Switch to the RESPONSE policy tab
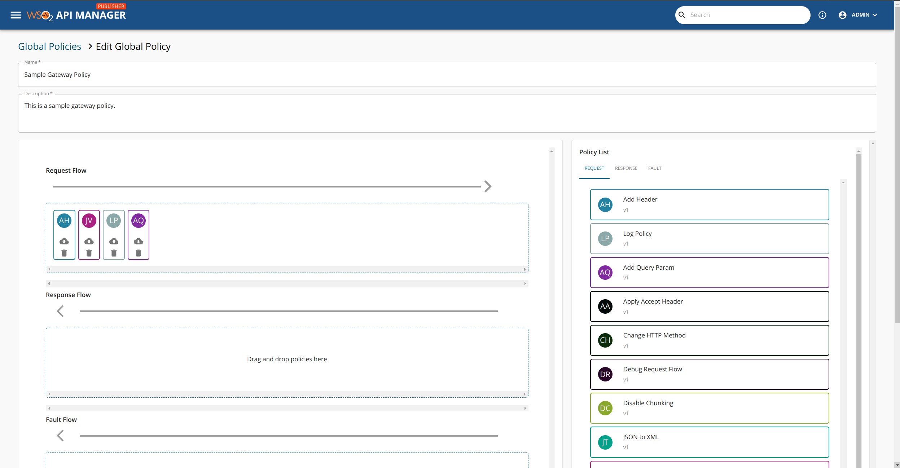The image size is (900, 468). pos(626,168)
